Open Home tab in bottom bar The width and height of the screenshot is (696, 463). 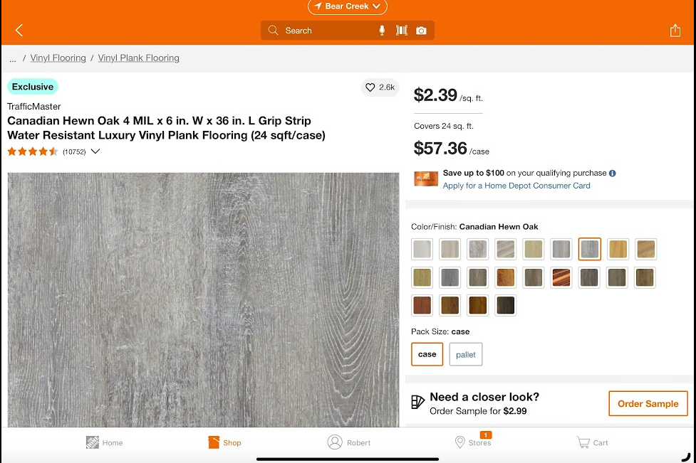pos(104,442)
